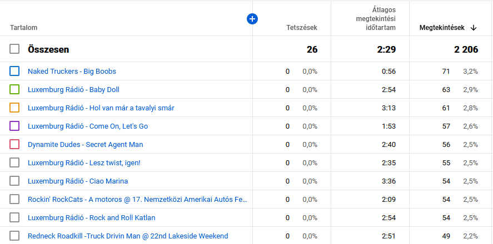Select the Rock and Roll Katlan checkbox
Image resolution: width=493 pixels, height=244 pixels.
[x=14, y=217]
